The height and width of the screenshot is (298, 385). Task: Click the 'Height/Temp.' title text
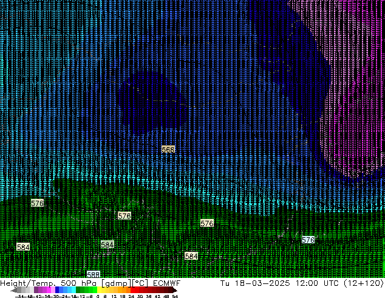click(x=28, y=283)
